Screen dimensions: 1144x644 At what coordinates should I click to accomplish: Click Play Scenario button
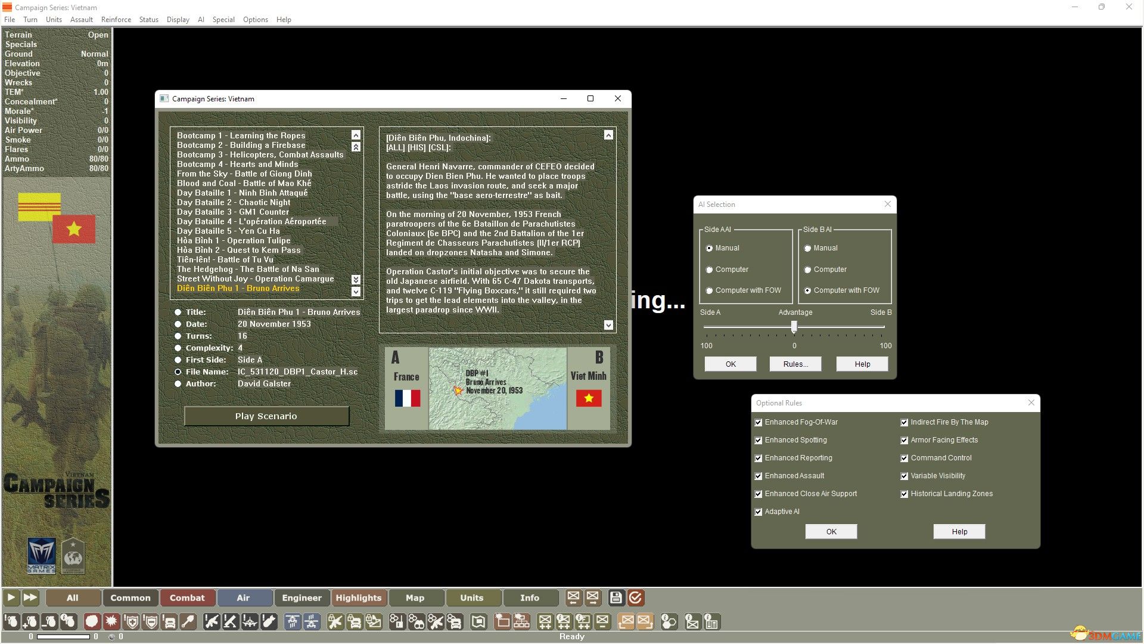coord(266,415)
